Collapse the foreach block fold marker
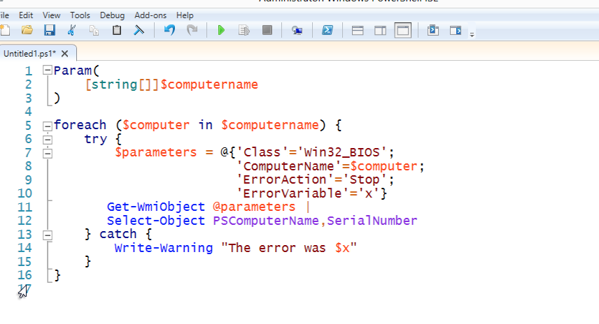Image resolution: width=599 pixels, height=324 pixels. [x=47, y=126]
